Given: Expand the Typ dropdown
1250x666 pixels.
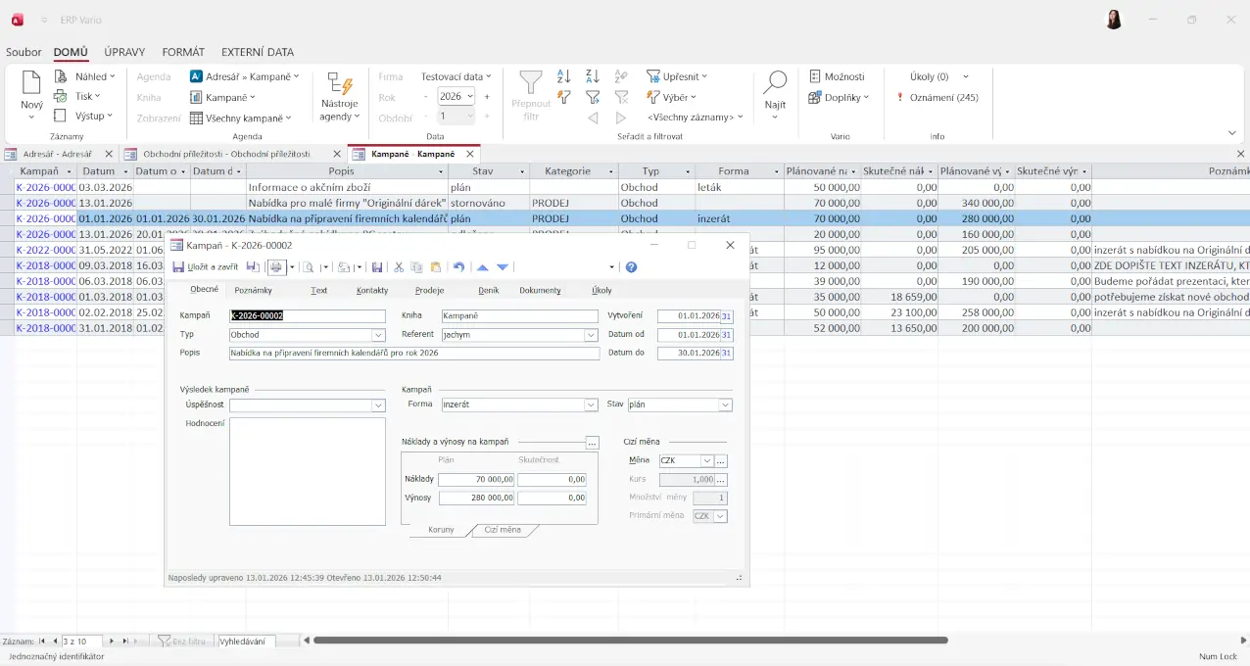Looking at the screenshot, I should tap(379, 335).
